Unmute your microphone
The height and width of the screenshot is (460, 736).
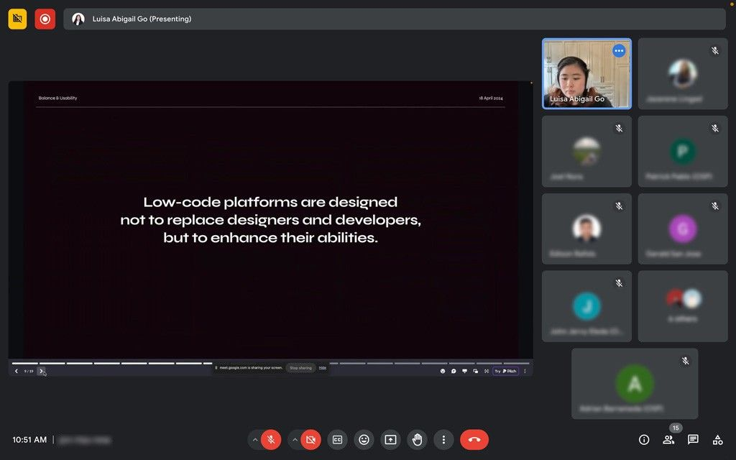coord(270,439)
